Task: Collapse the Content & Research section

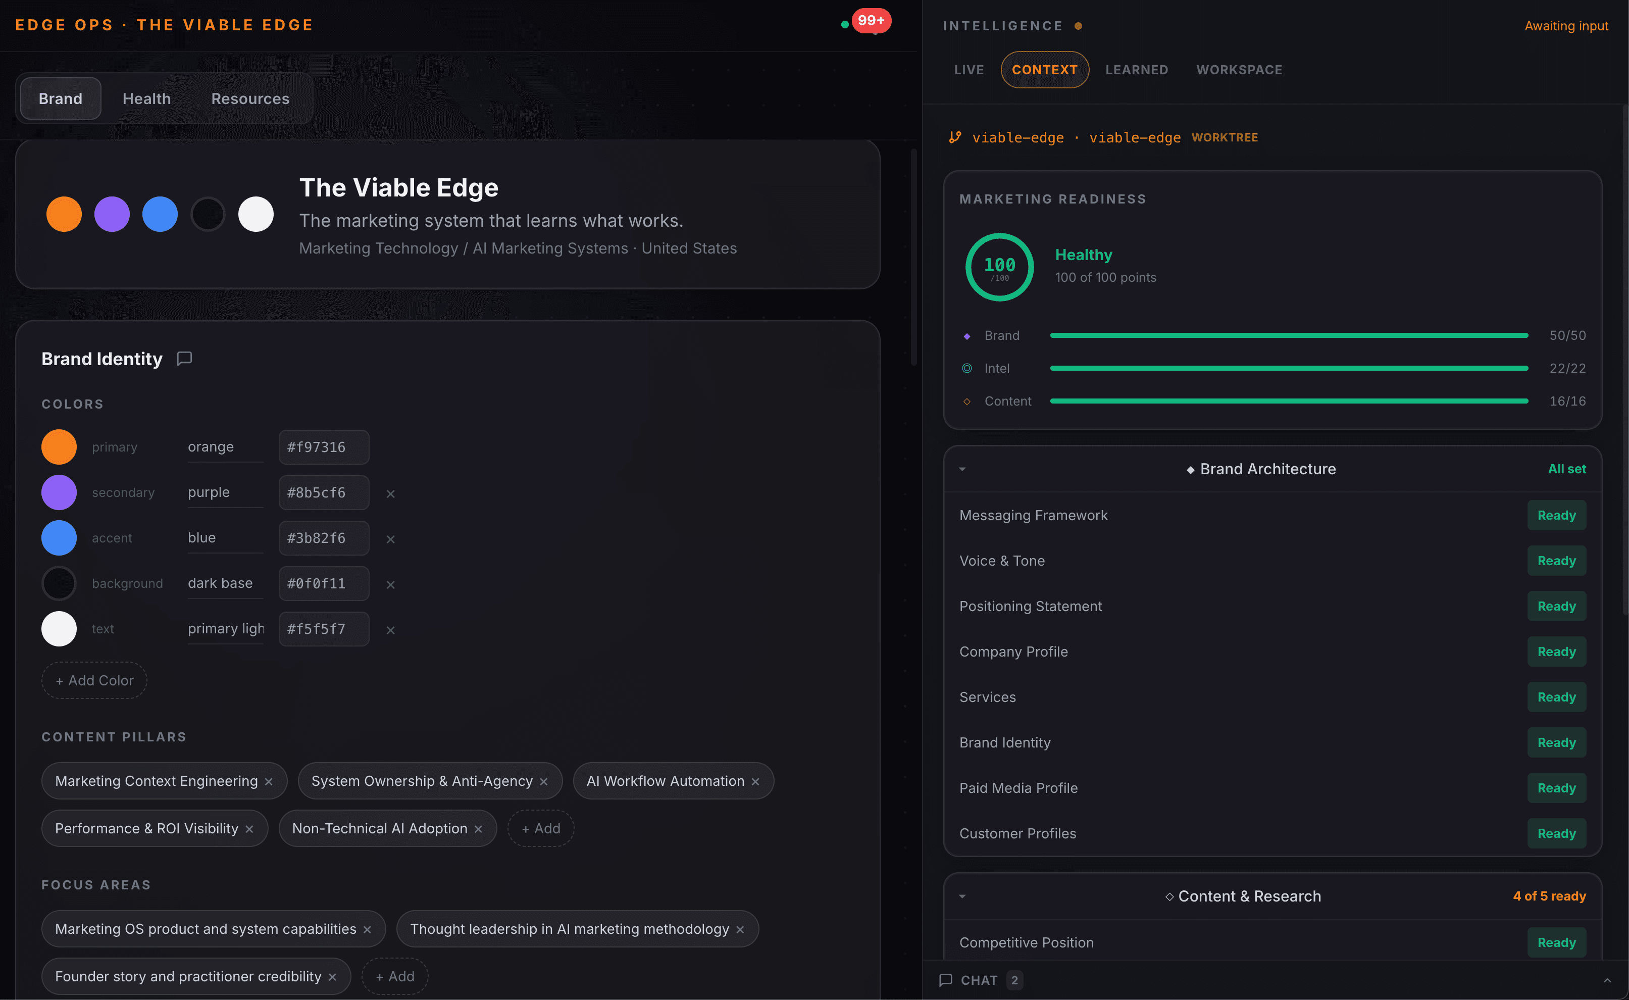Action: point(962,896)
